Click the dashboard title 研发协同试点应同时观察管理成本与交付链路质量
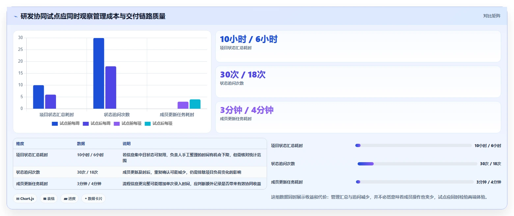Image resolution: width=514 pixels, height=216 pixels. point(93,16)
